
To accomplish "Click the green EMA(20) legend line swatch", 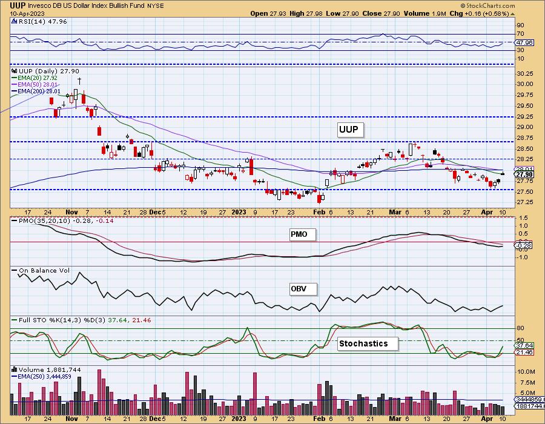I will (x=15, y=78).
